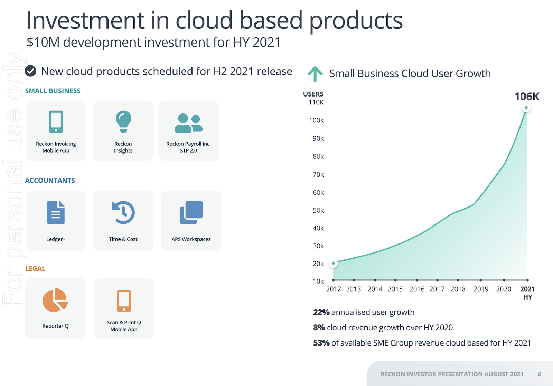Click the 2018 x-axis label
The image size is (553, 386).
pos(458,289)
